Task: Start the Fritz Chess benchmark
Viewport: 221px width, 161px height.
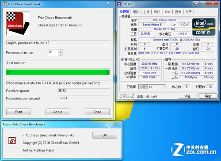Action: [x=19, y=112]
